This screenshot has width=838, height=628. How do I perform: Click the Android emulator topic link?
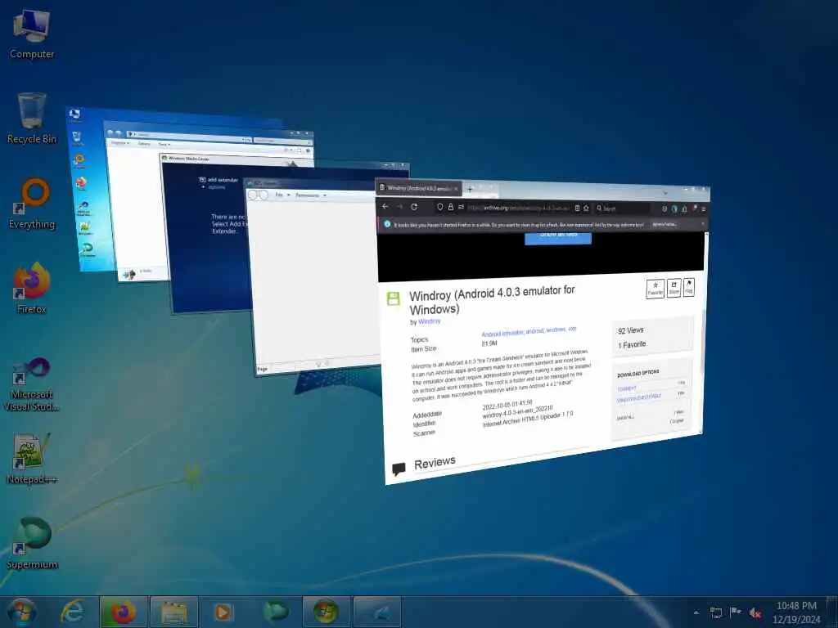(502, 333)
